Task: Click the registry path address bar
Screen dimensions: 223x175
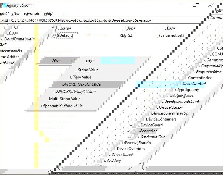Action: [x=102, y=20]
